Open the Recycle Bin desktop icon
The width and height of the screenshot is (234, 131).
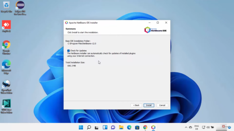[x=6, y=7]
